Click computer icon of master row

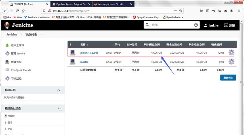[x=73, y=62]
